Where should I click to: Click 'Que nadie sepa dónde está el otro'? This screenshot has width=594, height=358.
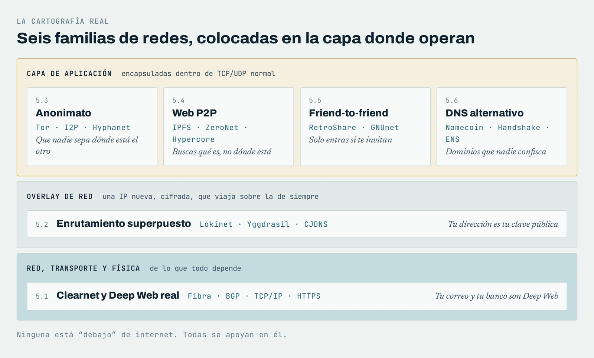tap(87, 145)
